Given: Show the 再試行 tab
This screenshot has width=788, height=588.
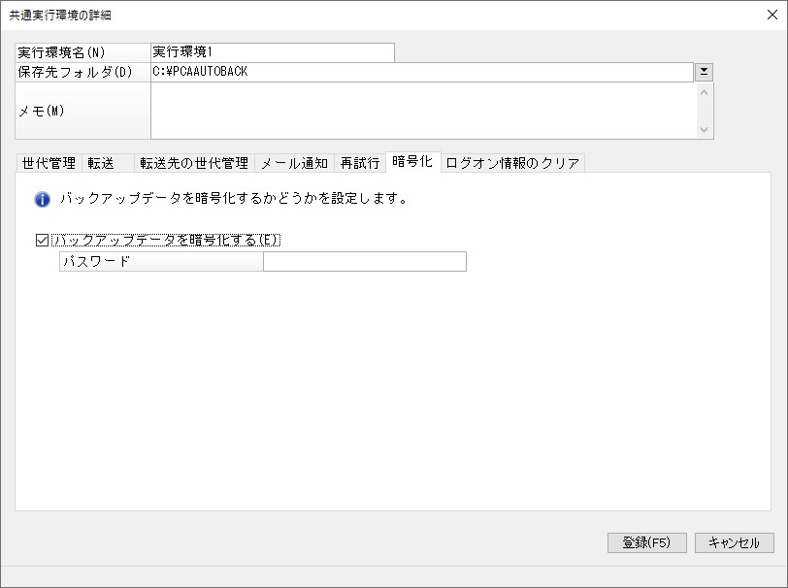Looking at the screenshot, I should click(x=360, y=163).
